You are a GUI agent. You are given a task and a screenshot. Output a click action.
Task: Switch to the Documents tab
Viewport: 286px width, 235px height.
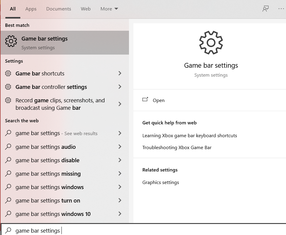coord(59,9)
